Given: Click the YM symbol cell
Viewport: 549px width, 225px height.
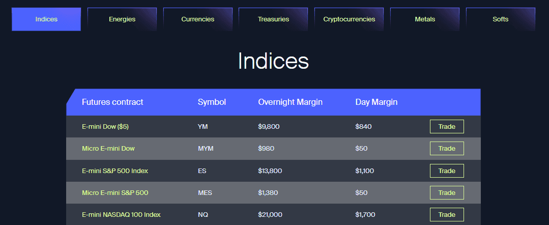Looking at the screenshot, I should (203, 127).
